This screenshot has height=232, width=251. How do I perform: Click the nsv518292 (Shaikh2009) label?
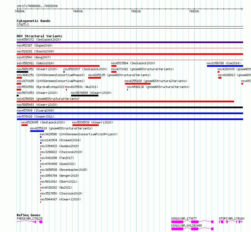point(36,51)
